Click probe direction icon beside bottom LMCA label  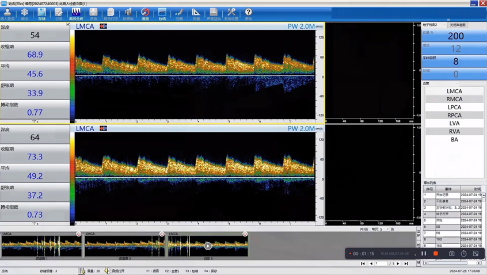pyautogui.click(x=104, y=128)
